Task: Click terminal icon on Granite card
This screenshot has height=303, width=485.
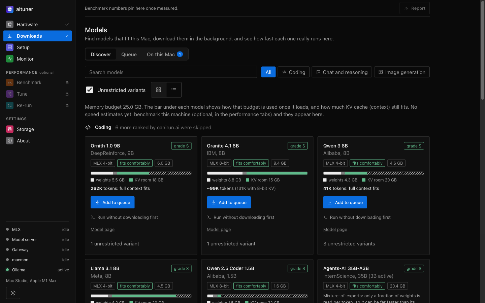Action: (209, 217)
